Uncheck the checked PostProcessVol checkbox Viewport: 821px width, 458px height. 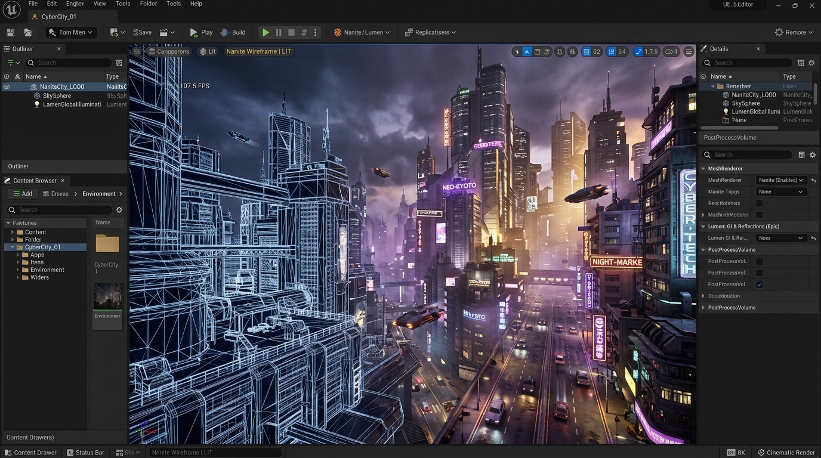760,284
